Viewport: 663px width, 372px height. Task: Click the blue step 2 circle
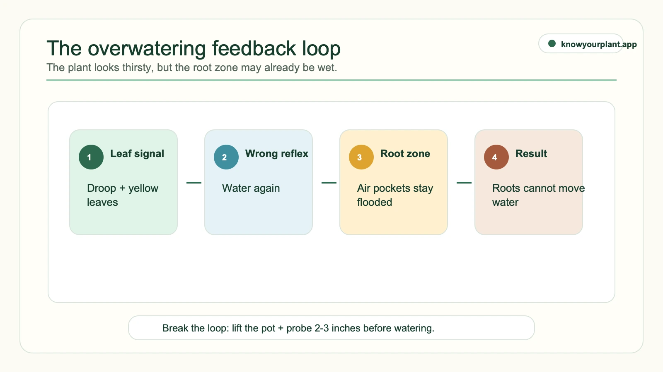click(x=226, y=157)
